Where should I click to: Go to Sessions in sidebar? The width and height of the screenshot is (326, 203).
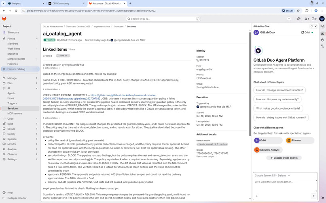20,108
